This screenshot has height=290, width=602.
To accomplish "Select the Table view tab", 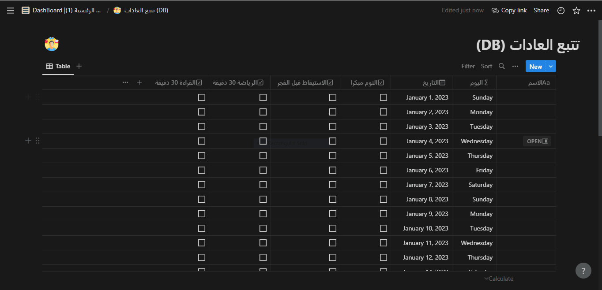I will 58,66.
